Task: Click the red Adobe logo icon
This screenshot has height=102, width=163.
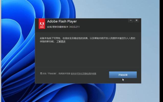Action: click(42, 24)
